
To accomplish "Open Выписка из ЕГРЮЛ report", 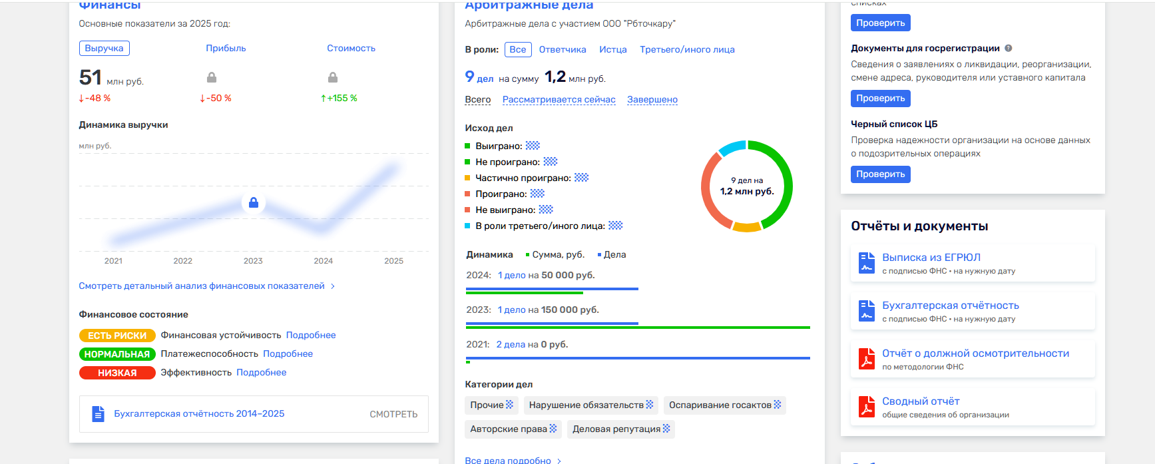I will point(931,258).
